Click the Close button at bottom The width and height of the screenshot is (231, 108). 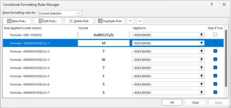[x=195, y=103]
